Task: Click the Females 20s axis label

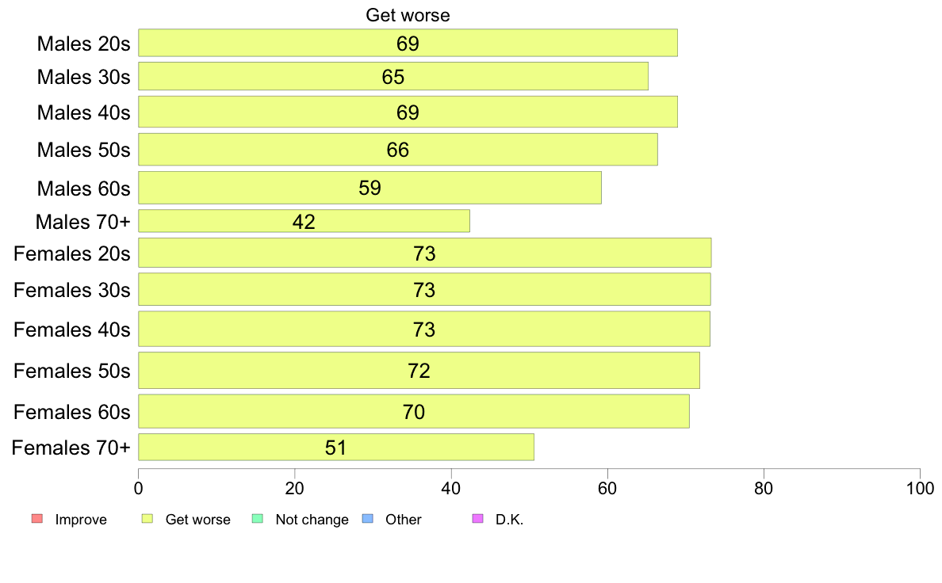Action: point(72,253)
